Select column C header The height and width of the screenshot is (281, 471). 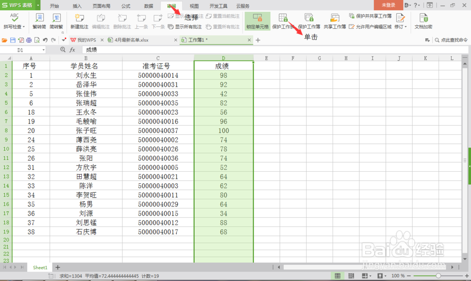click(158, 58)
